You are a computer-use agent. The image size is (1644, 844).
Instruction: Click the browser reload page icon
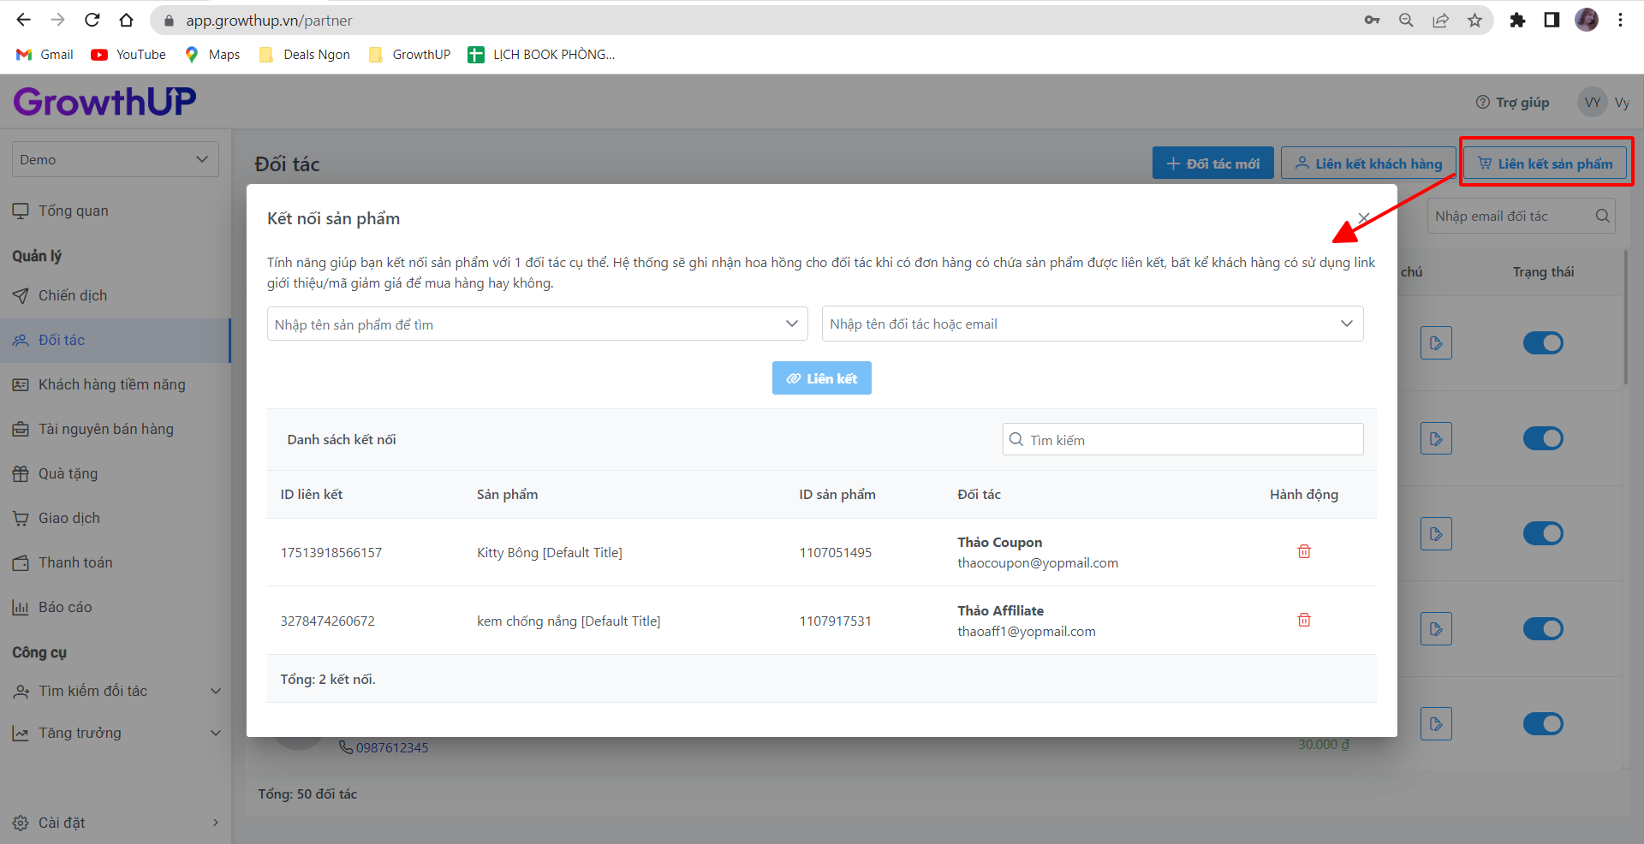coord(92,20)
